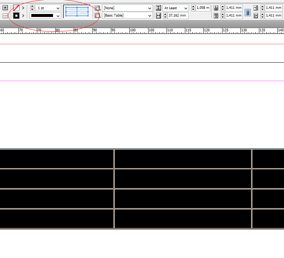Click the right cell inset 1,411 mm field

click(x=273, y=15)
